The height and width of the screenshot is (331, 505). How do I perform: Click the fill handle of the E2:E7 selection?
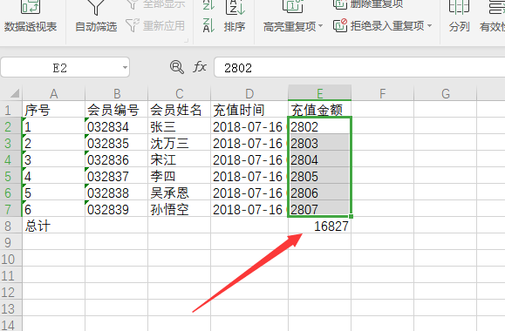pyautogui.click(x=351, y=217)
